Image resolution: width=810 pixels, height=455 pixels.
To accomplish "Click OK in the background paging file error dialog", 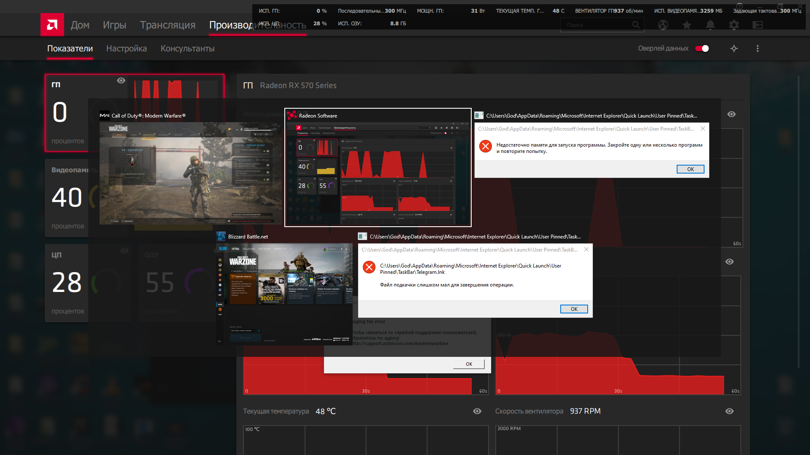I will click(469, 364).
